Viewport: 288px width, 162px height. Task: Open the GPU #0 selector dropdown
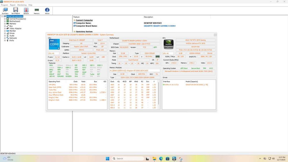[168, 53]
